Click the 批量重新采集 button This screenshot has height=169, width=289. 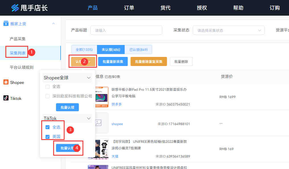tap(113, 61)
